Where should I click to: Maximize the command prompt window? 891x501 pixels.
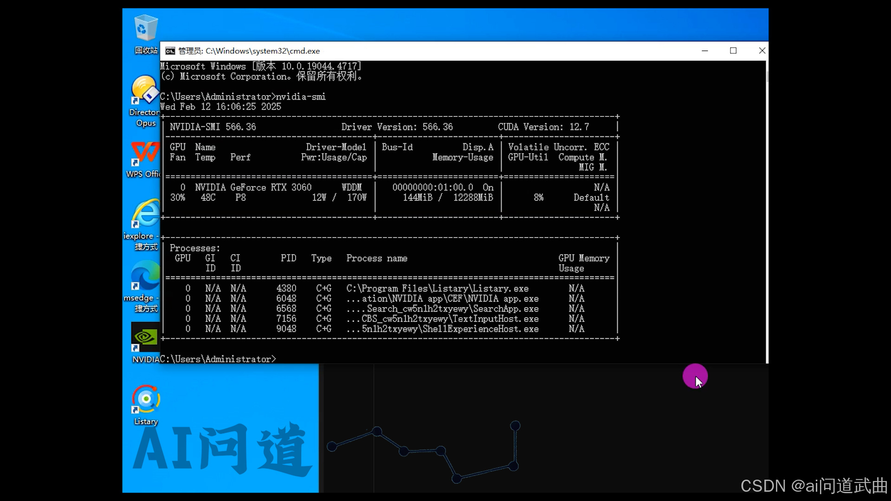[733, 51]
